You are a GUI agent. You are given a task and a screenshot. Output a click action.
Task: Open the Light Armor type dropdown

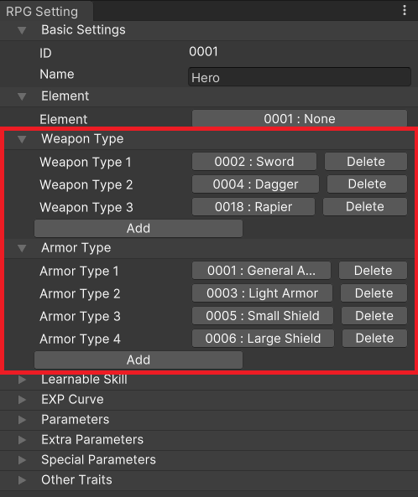tap(262, 293)
